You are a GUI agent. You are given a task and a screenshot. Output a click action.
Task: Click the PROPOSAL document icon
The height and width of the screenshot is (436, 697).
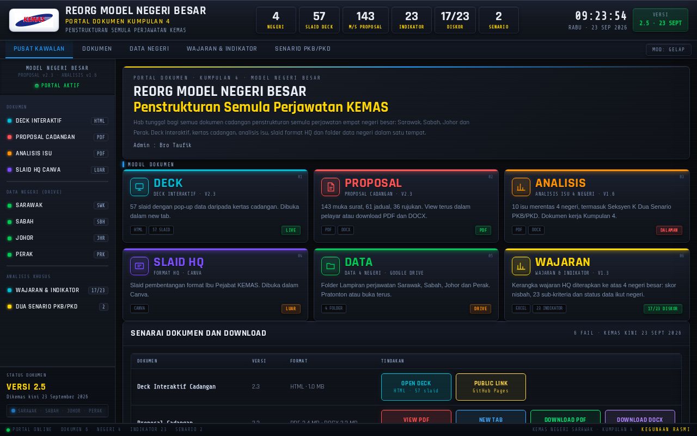coord(331,187)
